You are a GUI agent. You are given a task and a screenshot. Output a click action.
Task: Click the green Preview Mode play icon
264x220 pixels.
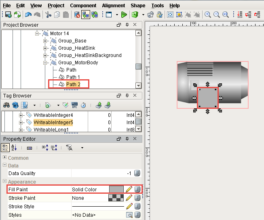tap(124, 15)
